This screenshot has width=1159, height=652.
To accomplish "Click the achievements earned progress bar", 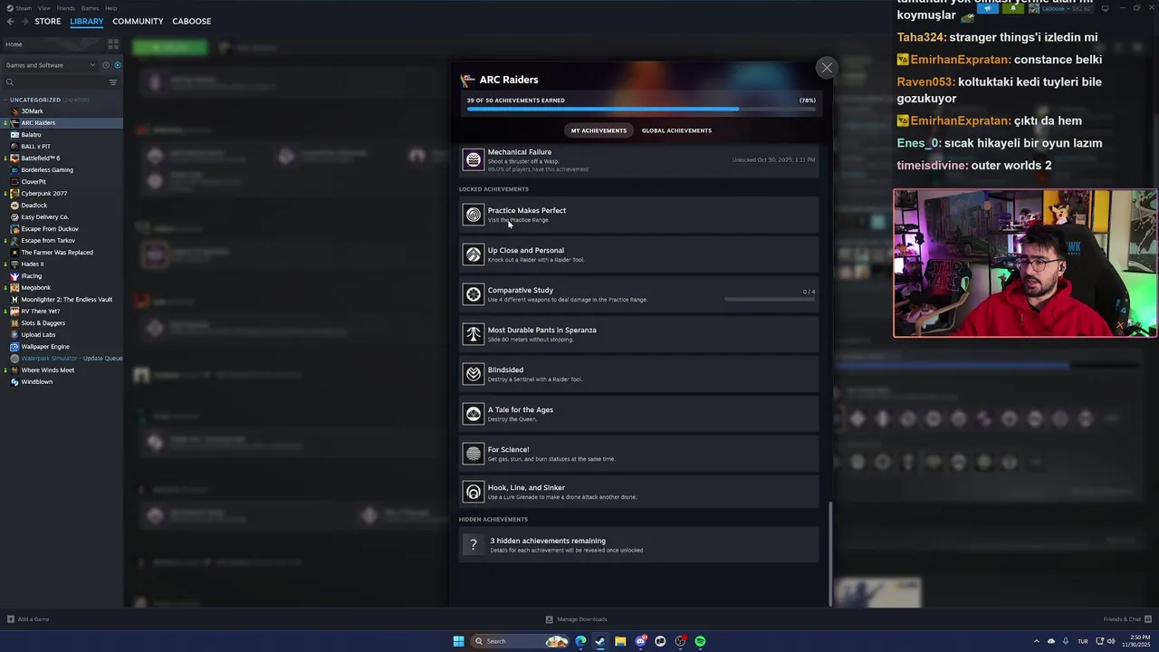I will click(x=641, y=109).
